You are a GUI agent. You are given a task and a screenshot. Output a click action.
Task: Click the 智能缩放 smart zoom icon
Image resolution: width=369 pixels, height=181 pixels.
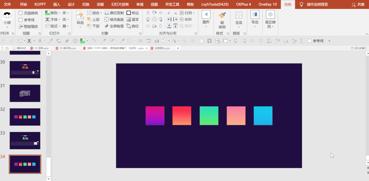point(21,26)
